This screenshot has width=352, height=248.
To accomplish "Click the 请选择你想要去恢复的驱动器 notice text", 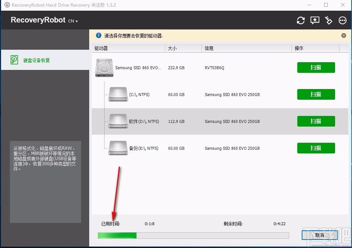I will [134, 36].
